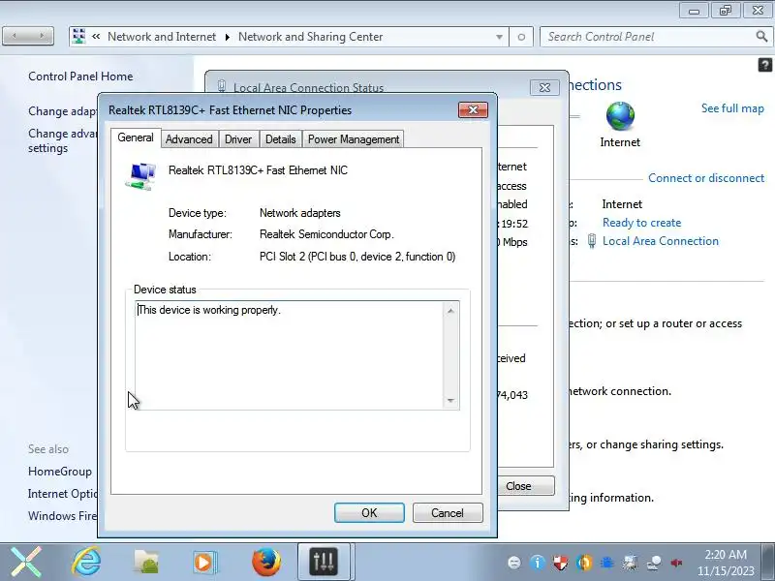Viewport: 775px width, 581px height.
Task: Restore down the Control Panel window
Action: pyautogui.click(x=726, y=11)
